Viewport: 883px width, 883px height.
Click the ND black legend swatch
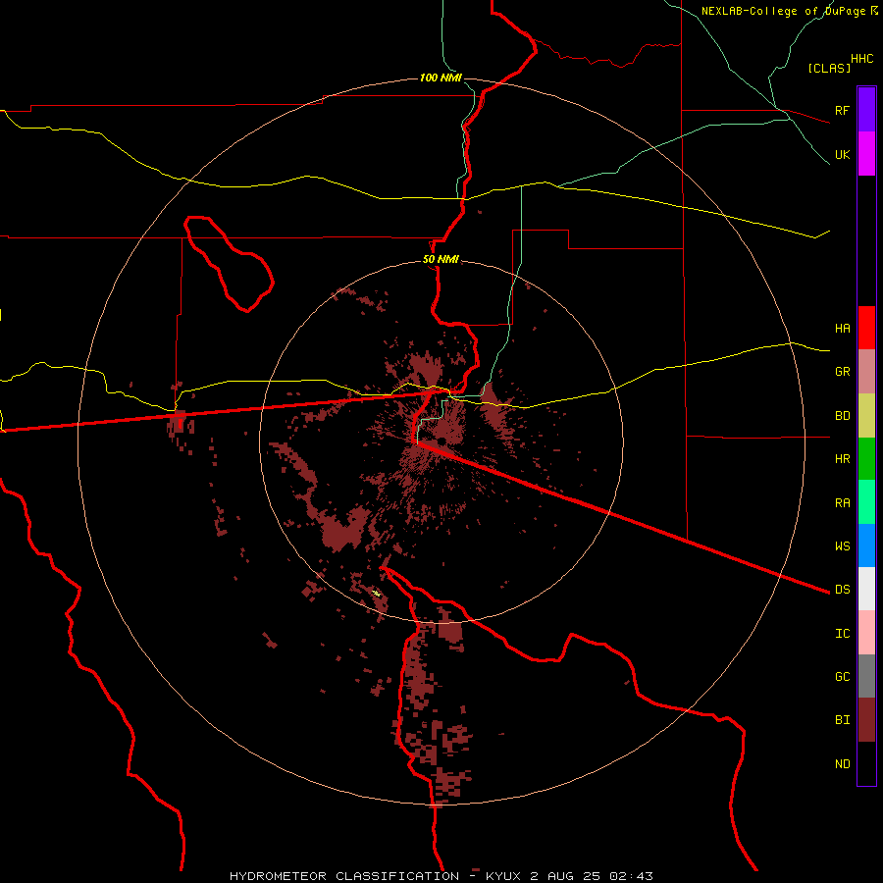pyautogui.click(x=866, y=763)
